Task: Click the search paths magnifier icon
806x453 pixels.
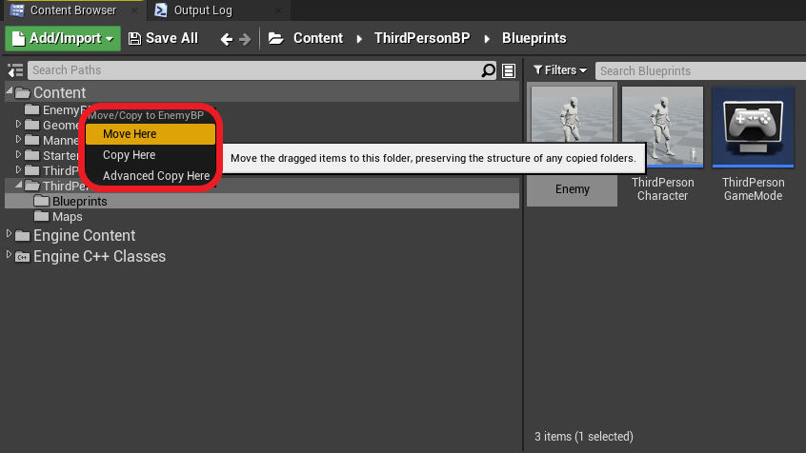Action: [488, 70]
